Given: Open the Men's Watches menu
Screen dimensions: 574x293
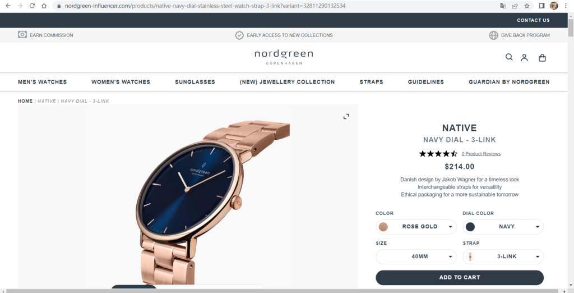Looking at the screenshot, I should (x=43, y=82).
